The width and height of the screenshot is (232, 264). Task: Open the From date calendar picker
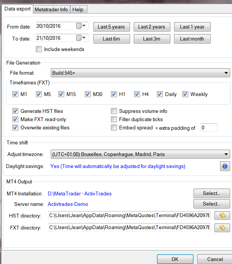point(81,26)
